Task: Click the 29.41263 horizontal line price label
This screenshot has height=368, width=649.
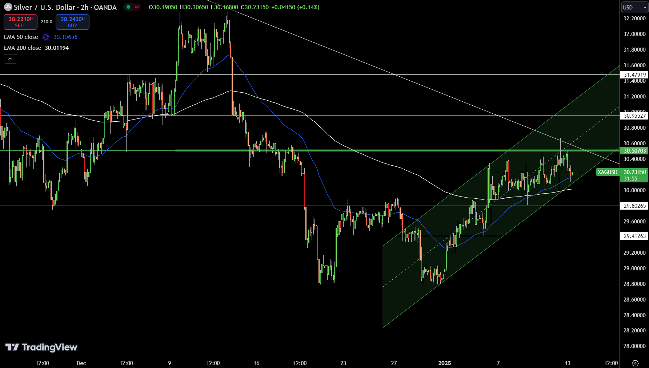Action: (x=634, y=236)
